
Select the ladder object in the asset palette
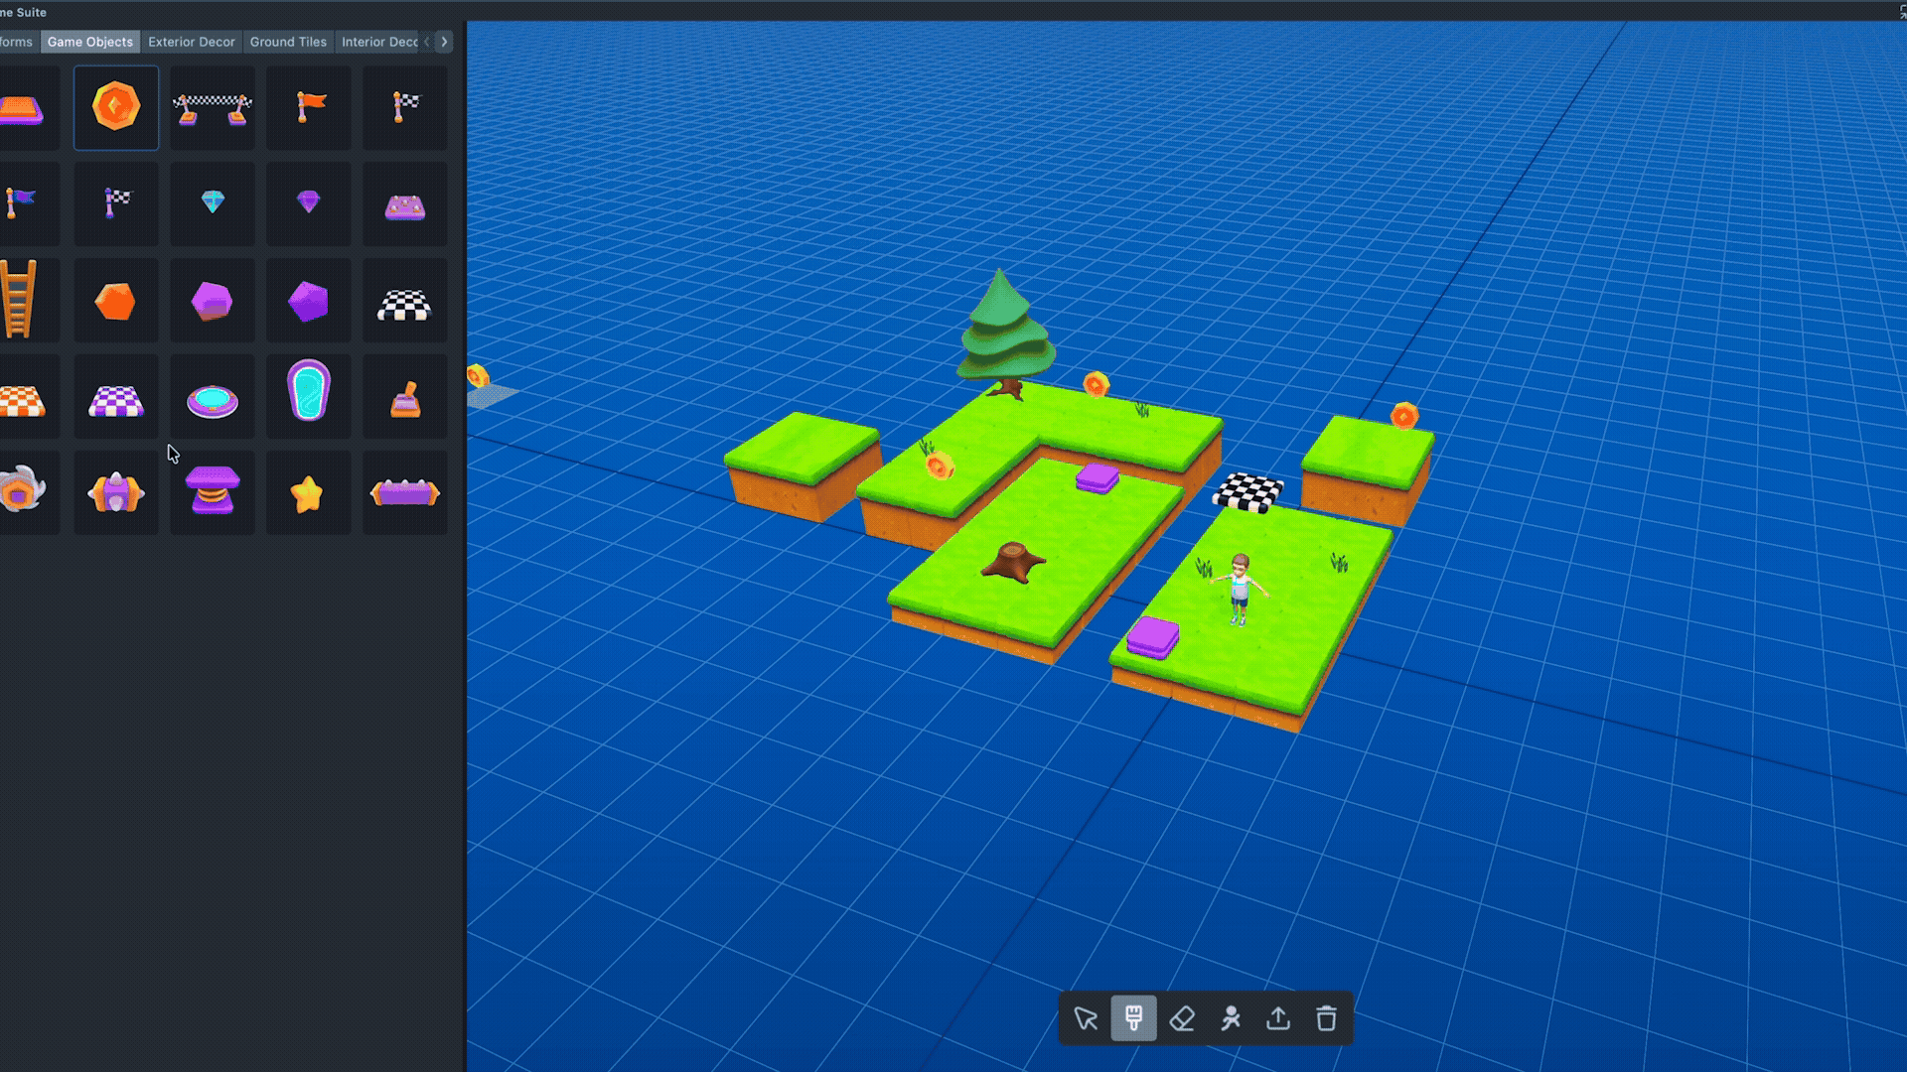pyautogui.click(x=21, y=300)
